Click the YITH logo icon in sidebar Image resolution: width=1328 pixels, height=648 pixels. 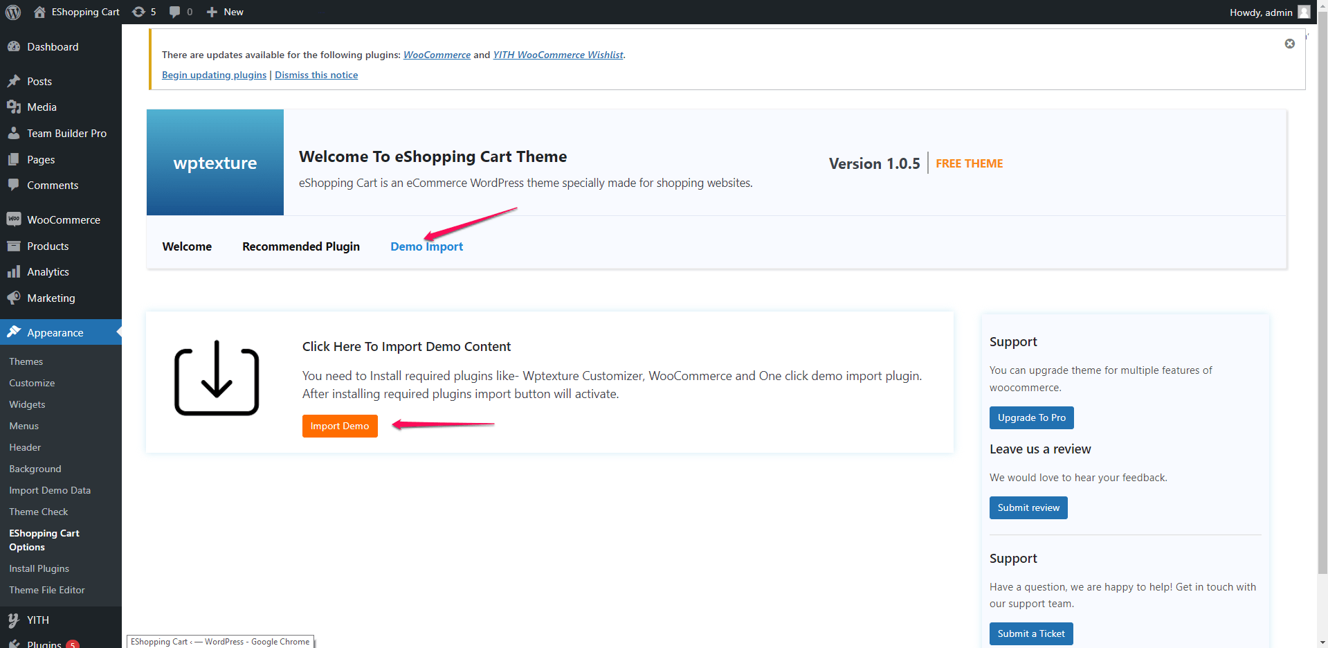[14, 620]
